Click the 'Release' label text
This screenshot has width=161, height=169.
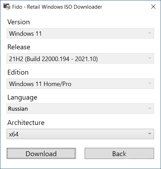[19, 47]
